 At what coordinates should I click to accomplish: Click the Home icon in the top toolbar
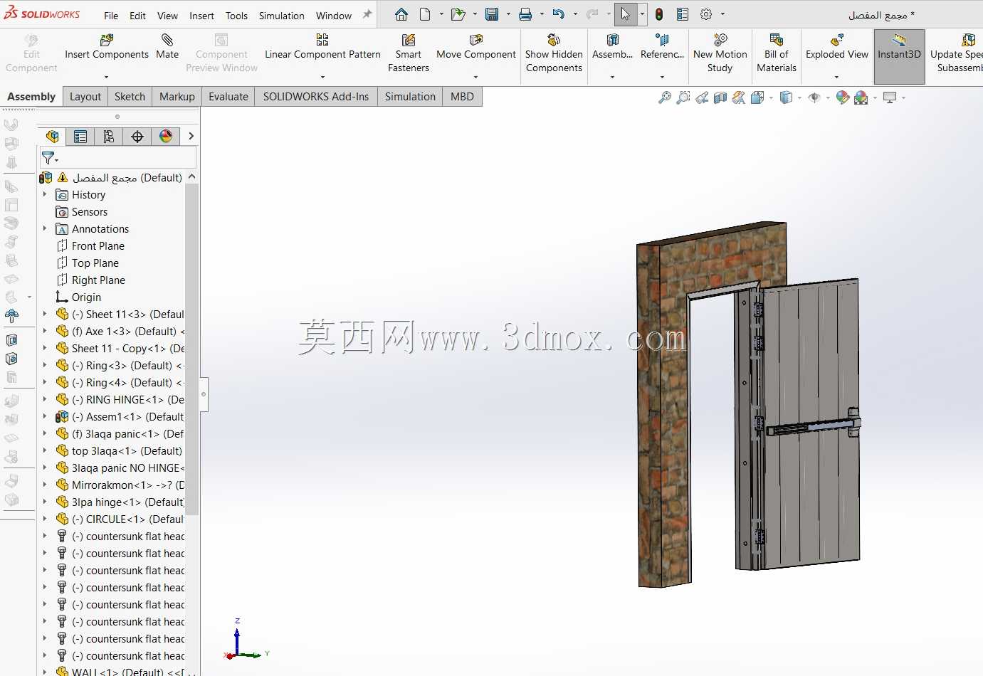(x=401, y=14)
